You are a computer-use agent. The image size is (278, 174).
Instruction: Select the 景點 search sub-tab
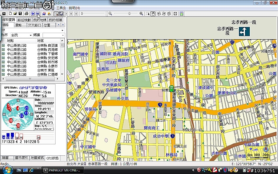pyautogui.click(x=20, y=25)
